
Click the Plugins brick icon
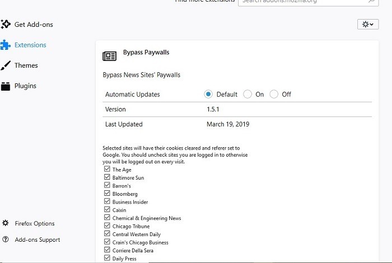point(6,86)
